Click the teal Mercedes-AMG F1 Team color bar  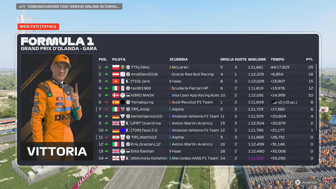click(170, 158)
